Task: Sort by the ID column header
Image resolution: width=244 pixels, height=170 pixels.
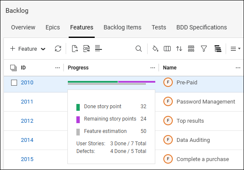Action: (x=23, y=68)
